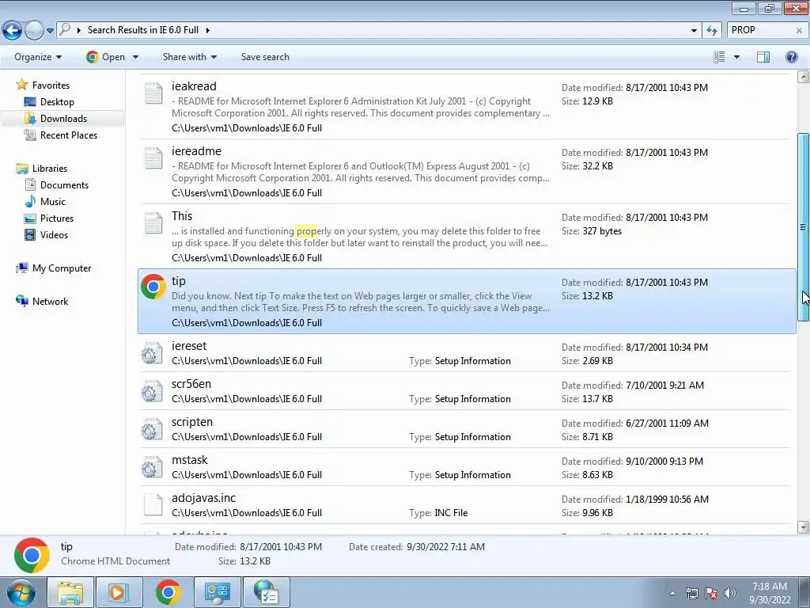This screenshot has height=608, width=810.
Task: Click the Chrome icon of tip file
Action: (153, 287)
